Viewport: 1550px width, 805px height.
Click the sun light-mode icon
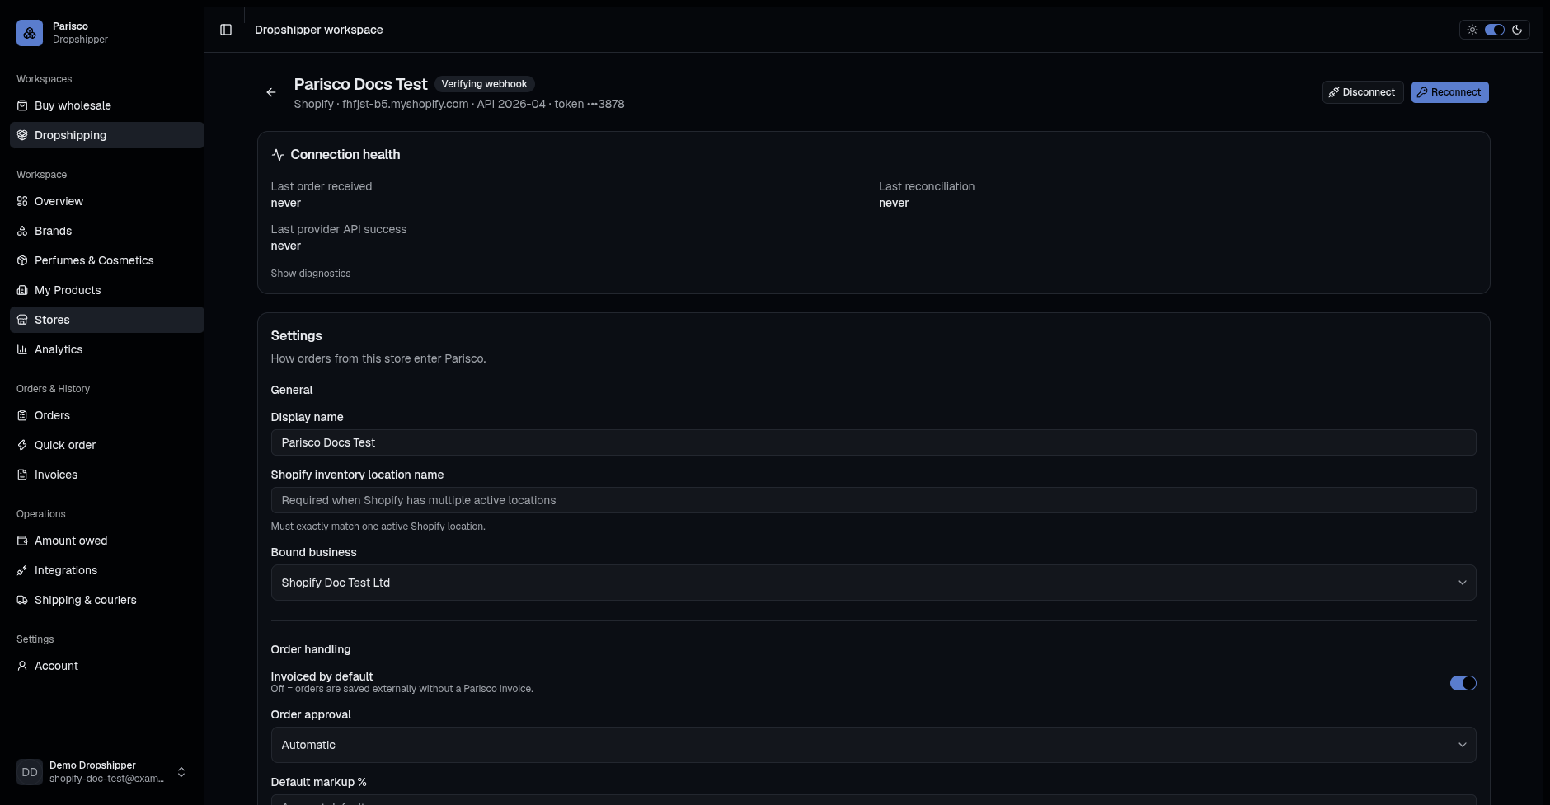click(x=1472, y=30)
